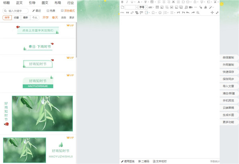Open 更多功能 more functions
This screenshot has height=164, width=239.
(229, 122)
